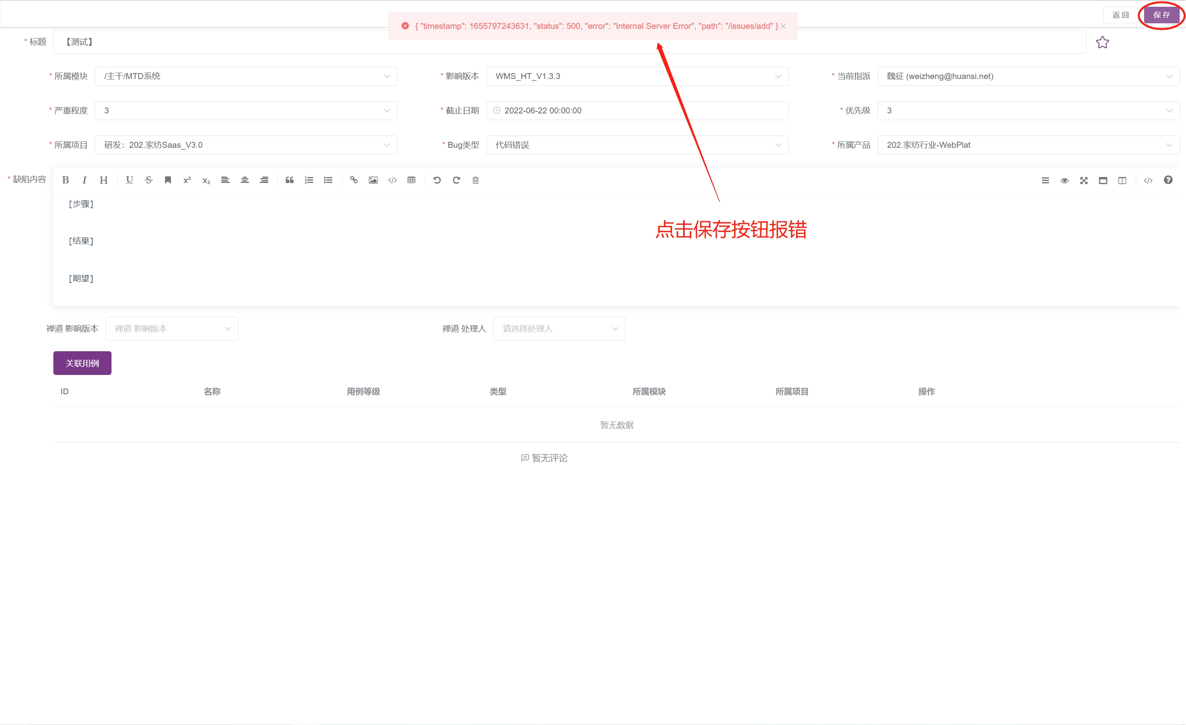Click the 关联用例 button

click(x=82, y=363)
